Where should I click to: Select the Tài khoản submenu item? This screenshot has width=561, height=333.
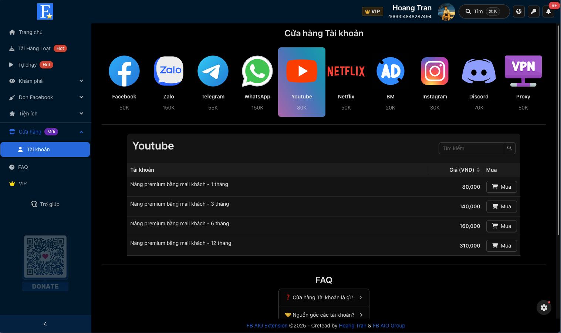(45, 149)
